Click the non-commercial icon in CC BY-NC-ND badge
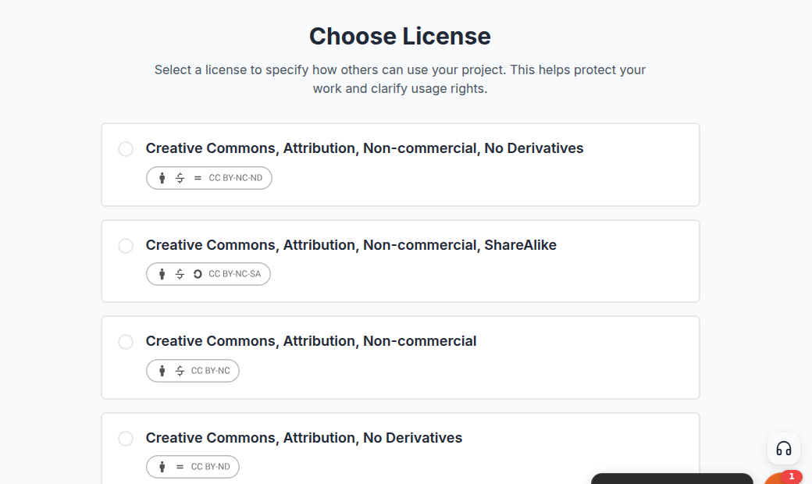 [180, 178]
